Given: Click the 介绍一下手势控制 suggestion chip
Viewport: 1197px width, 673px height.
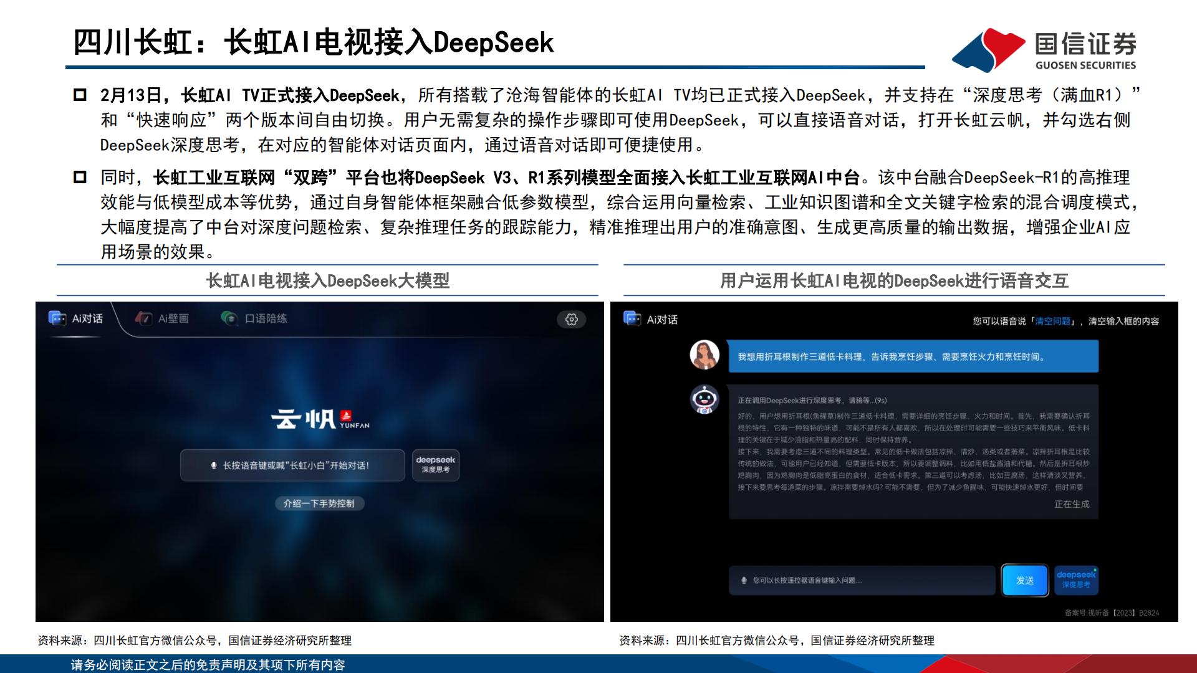Looking at the screenshot, I should click(319, 504).
